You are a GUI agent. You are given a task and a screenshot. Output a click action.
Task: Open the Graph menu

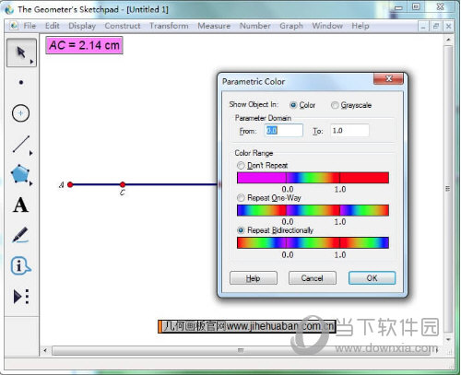291,26
